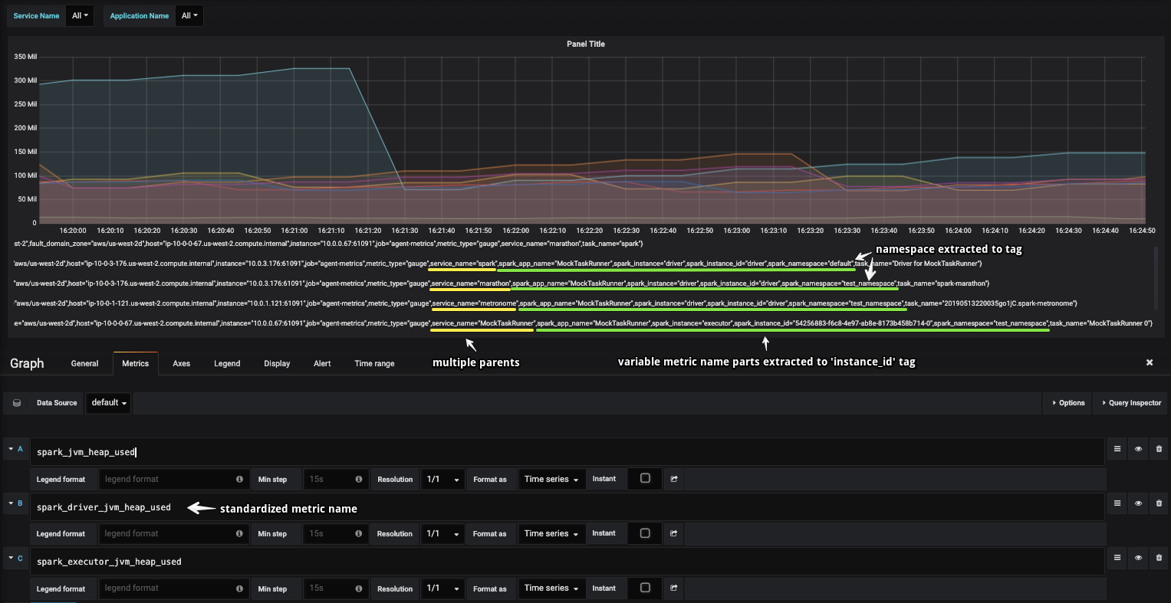Go to the Legend tab
This screenshot has width=1171, height=603.
pos(227,363)
